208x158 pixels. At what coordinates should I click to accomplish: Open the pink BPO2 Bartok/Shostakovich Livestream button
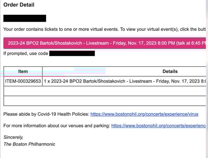pyautogui.click(x=105, y=43)
